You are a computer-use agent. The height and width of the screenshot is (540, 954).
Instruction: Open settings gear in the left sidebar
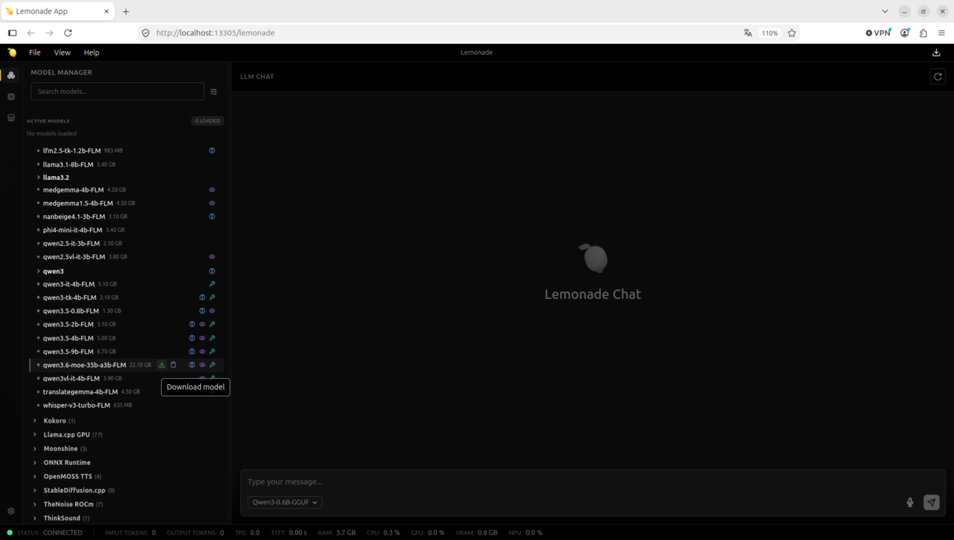[11, 511]
